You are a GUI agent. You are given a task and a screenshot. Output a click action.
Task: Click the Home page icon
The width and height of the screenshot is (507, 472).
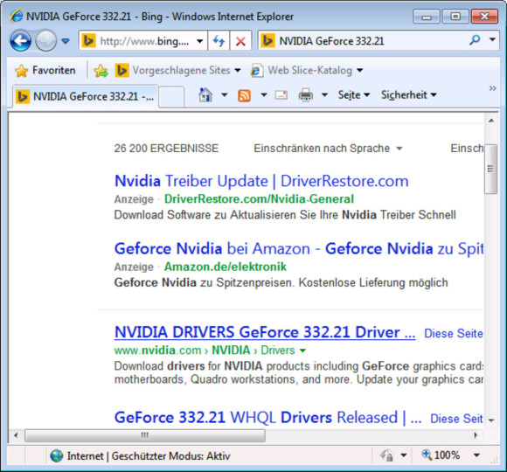pyautogui.click(x=205, y=95)
